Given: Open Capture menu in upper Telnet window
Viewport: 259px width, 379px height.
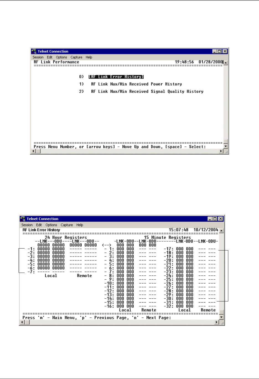Looking at the screenshot, I should point(76,57).
